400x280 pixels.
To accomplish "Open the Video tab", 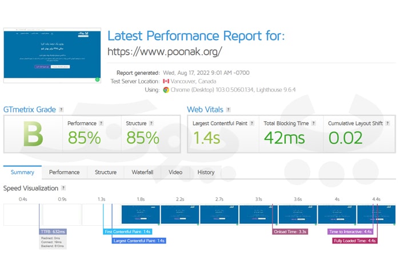I will 175,173.
